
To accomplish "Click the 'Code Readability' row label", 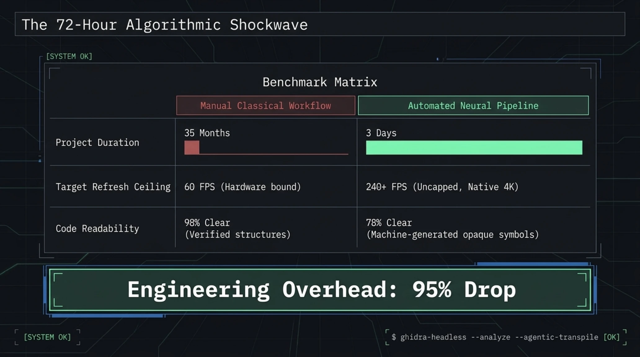I will click(97, 229).
